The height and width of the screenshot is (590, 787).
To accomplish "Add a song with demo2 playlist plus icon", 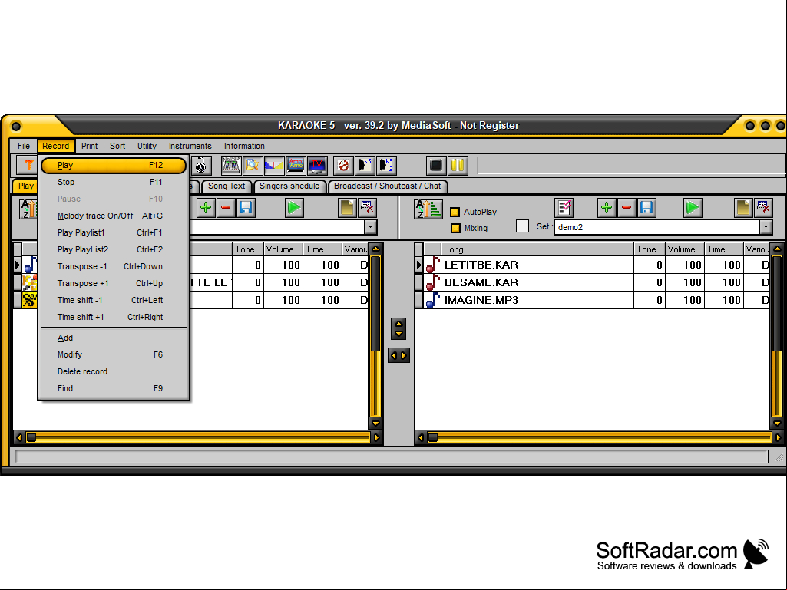I will (607, 208).
